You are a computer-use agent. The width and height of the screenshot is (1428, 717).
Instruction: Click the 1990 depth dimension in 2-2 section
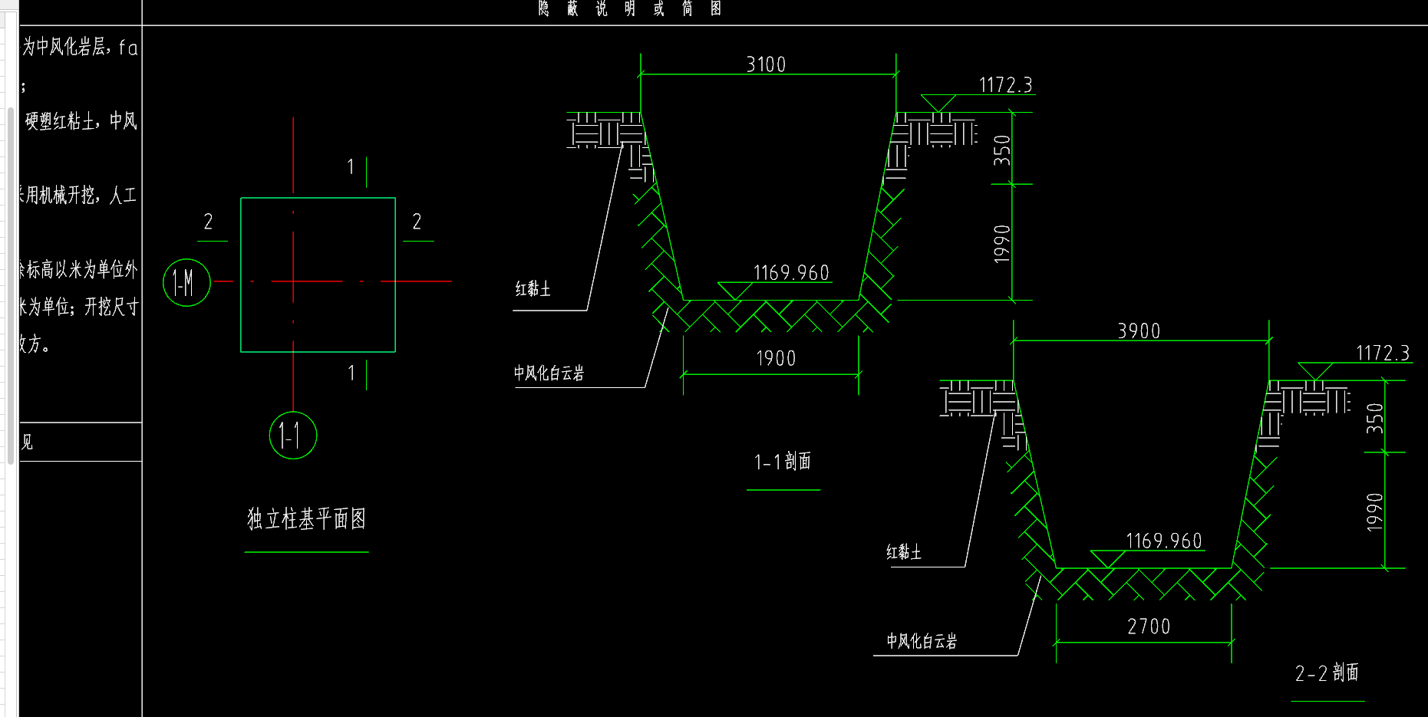click(1374, 511)
